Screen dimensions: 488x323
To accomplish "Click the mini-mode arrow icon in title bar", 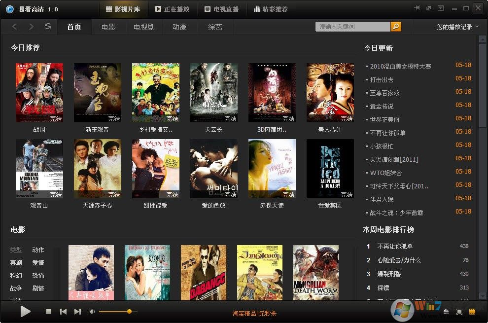I will click(428, 8).
